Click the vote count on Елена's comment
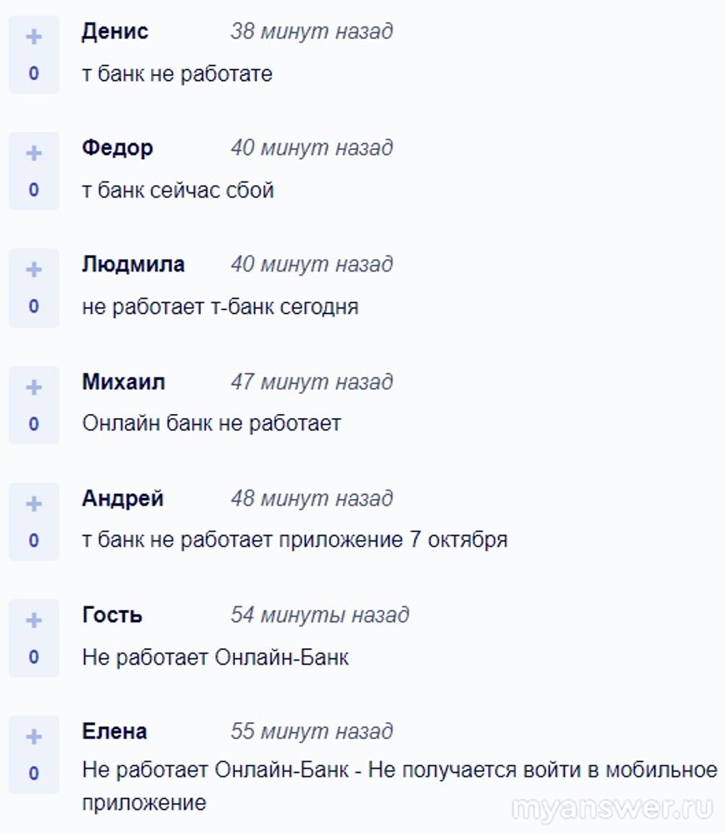Viewport: 725px width, 833px height. (33, 774)
